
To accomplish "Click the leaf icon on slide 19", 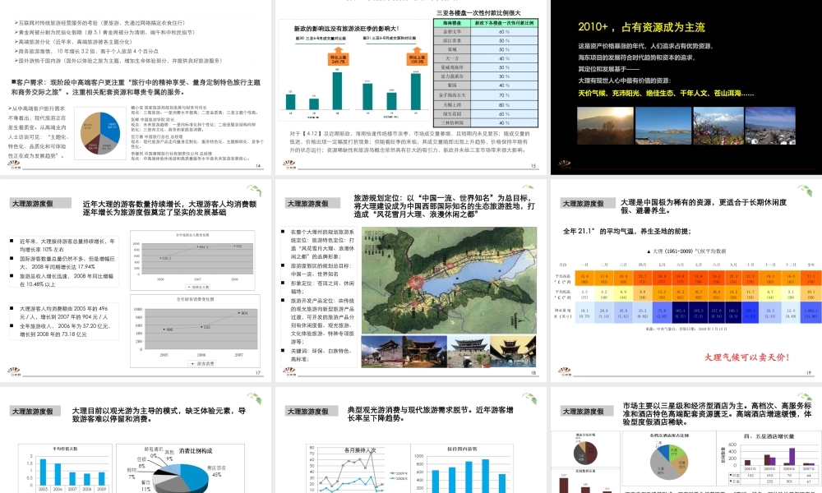I will 805,190.
